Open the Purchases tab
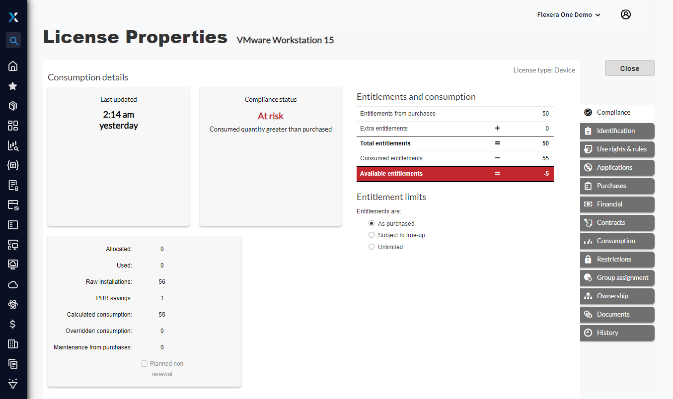Image resolution: width=673 pixels, height=399 pixels. (617, 186)
